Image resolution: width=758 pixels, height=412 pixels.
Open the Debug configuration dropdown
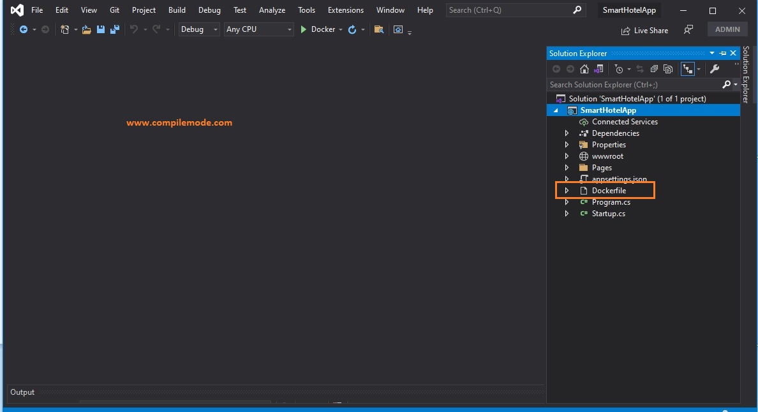(198, 29)
